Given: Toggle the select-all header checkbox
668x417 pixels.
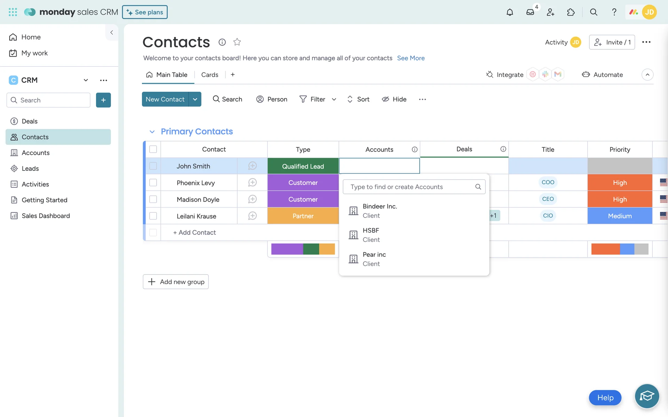Looking at the screenshot, I should 153,149.
